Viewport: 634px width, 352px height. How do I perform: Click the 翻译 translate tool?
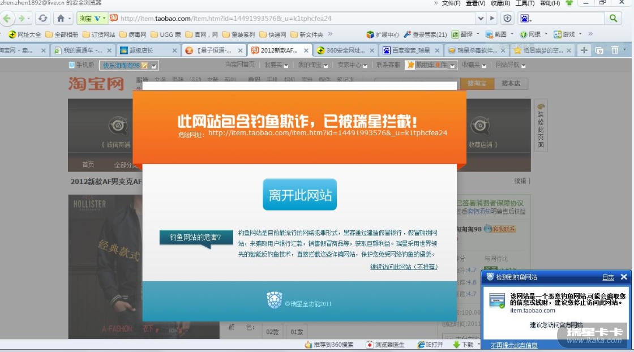point(462,35)
